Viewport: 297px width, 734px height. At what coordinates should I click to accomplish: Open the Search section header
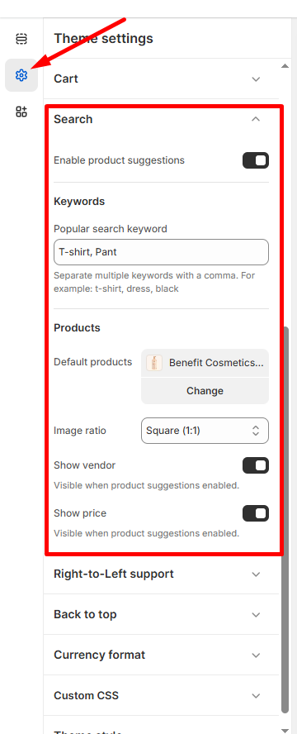point(161,119)
